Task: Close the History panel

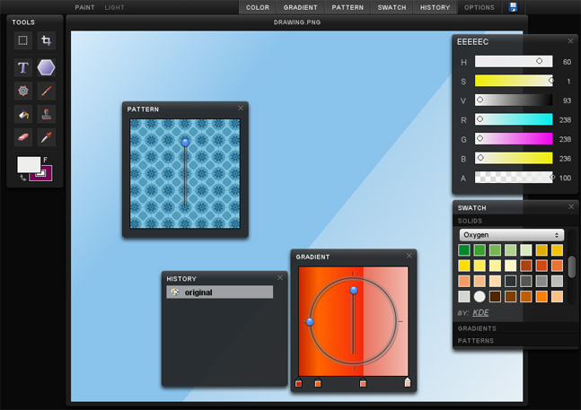Action: click(x=280, y=277)
